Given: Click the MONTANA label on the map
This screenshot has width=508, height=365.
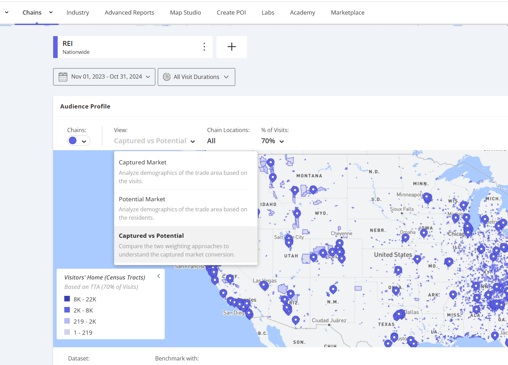Looking at the screenshot, I should (309, 176).
